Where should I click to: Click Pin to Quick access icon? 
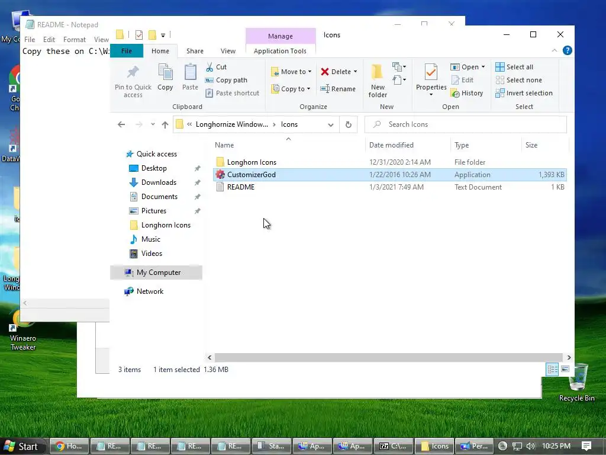pos(133,72)
